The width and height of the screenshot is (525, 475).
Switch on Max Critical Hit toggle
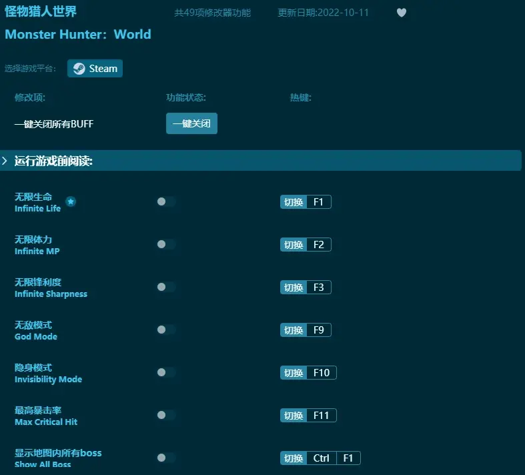tap(166, 415)
